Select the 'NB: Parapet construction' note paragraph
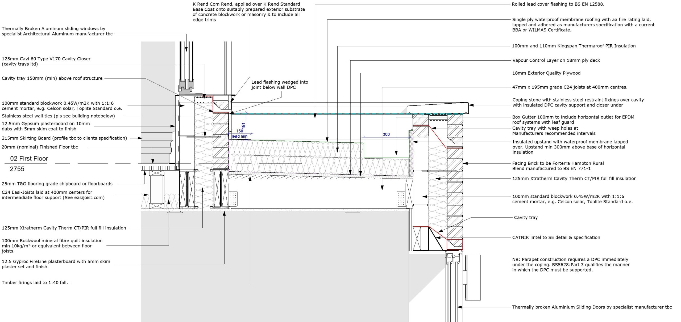This screenshot has width=681, height=322. (571, 265)
